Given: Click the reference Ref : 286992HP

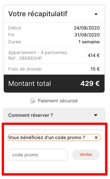Looking at the screenshot, I should tap(25, 58).
